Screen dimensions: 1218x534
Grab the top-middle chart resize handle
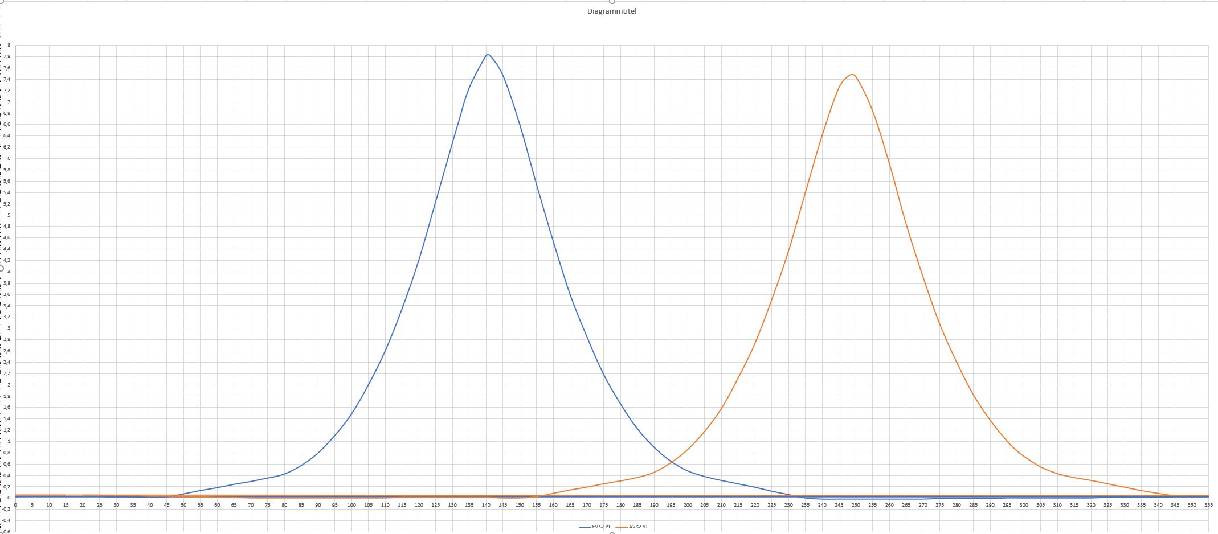[x=612, y=1]
